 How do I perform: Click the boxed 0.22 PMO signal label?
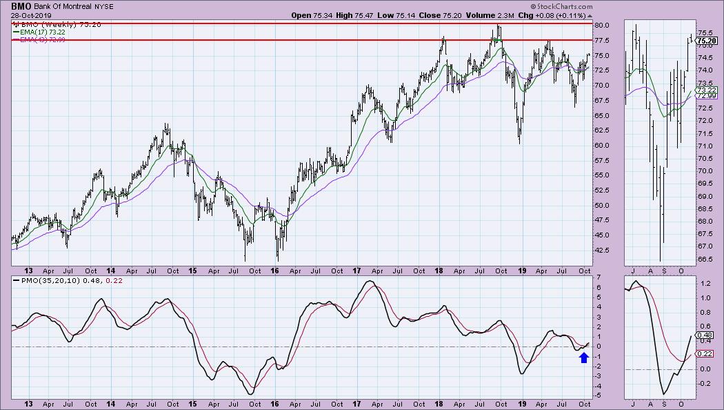pyautogui.click(x=705, y=353)
